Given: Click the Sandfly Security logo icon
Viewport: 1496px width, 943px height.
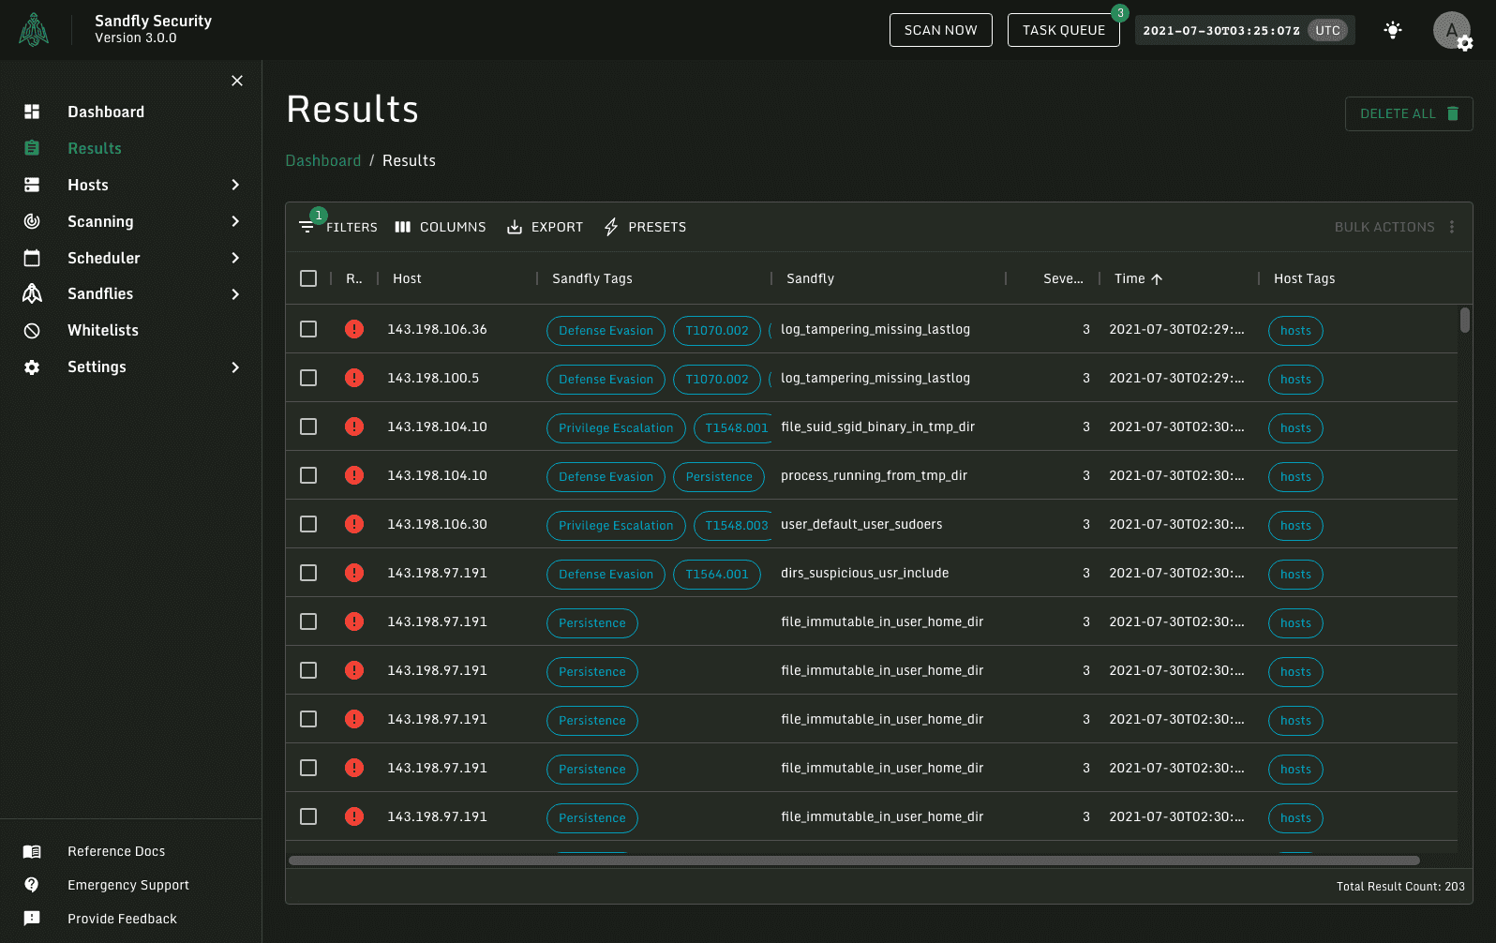Looking at the screenshot, I should coord(34,30).
